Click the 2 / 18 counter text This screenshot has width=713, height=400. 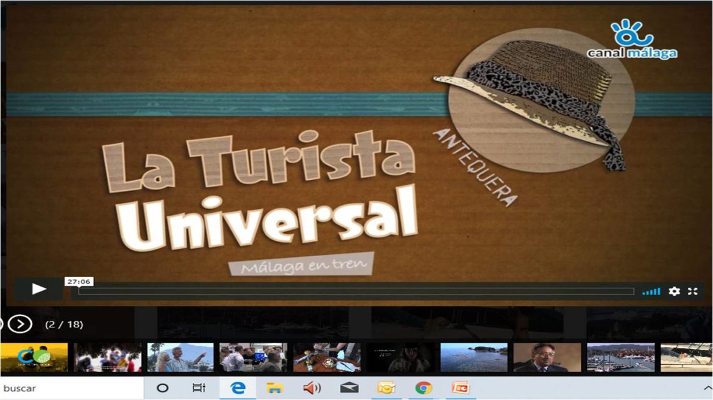pos(64,324)
